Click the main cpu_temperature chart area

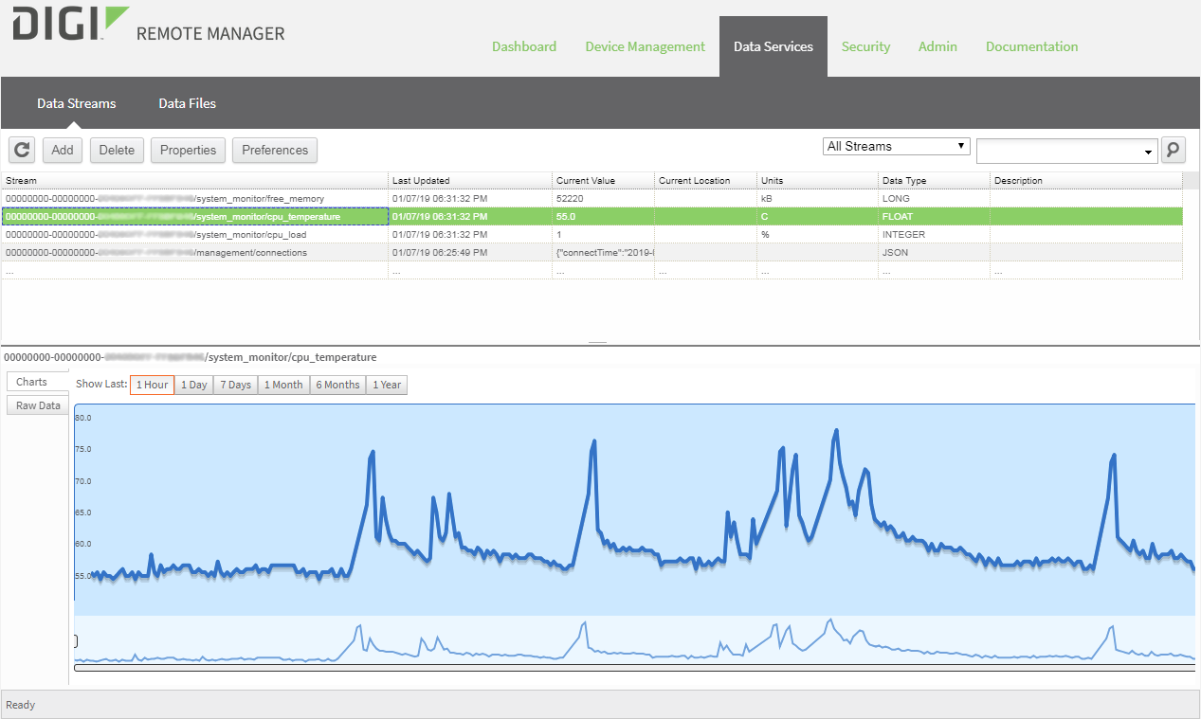634,510
